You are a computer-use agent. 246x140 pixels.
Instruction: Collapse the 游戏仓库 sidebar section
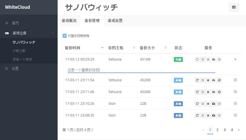pyautogui.click(x=53, y=33)
